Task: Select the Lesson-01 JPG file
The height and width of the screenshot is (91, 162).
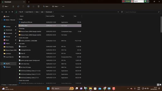Action: pyautogui.click(x=50, y=47)
